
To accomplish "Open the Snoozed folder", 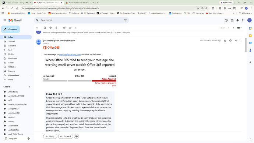I will click(x=12, y=46).
